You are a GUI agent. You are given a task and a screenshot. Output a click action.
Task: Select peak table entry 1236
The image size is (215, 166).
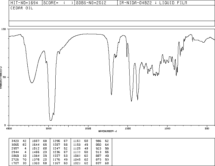click(60, 152)
